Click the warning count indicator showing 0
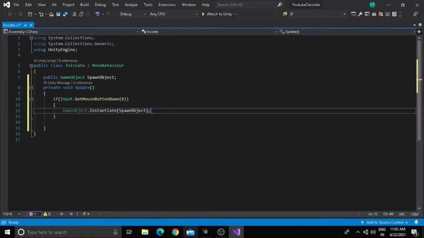 [47, 214]
